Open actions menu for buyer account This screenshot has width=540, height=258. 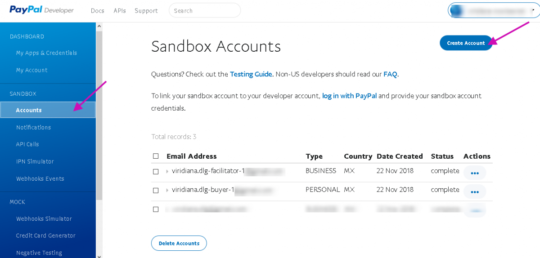point(474,191)
